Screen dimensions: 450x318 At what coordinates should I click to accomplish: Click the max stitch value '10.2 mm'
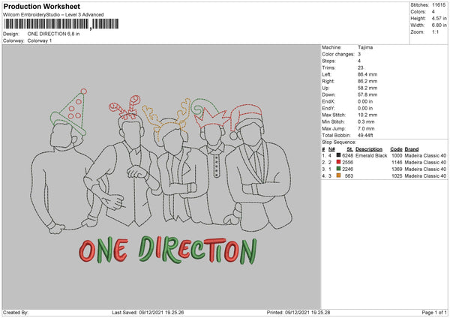[x=367, y=115]
